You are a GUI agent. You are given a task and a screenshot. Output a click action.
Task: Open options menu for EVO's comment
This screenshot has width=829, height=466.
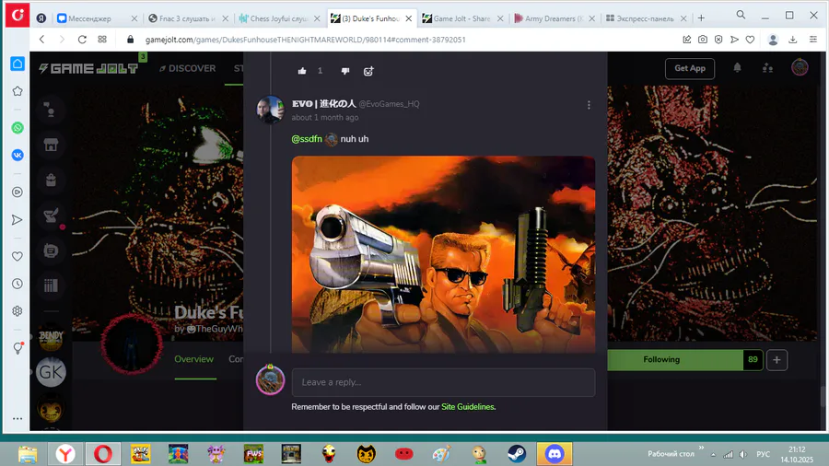tap(589, 105)
